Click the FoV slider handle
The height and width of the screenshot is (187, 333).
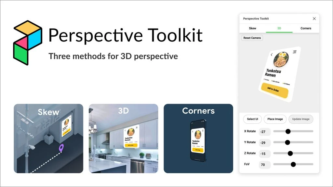[293, 164]
